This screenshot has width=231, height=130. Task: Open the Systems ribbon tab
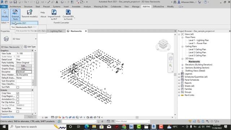pyautogui.click(x=57, y=6)
